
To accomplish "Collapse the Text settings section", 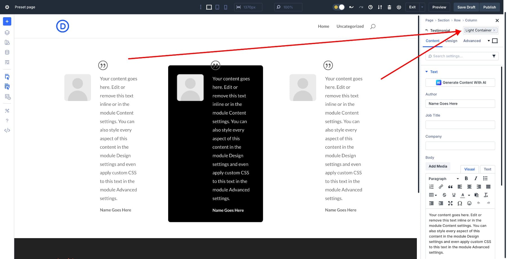I will tap(427, 72).
